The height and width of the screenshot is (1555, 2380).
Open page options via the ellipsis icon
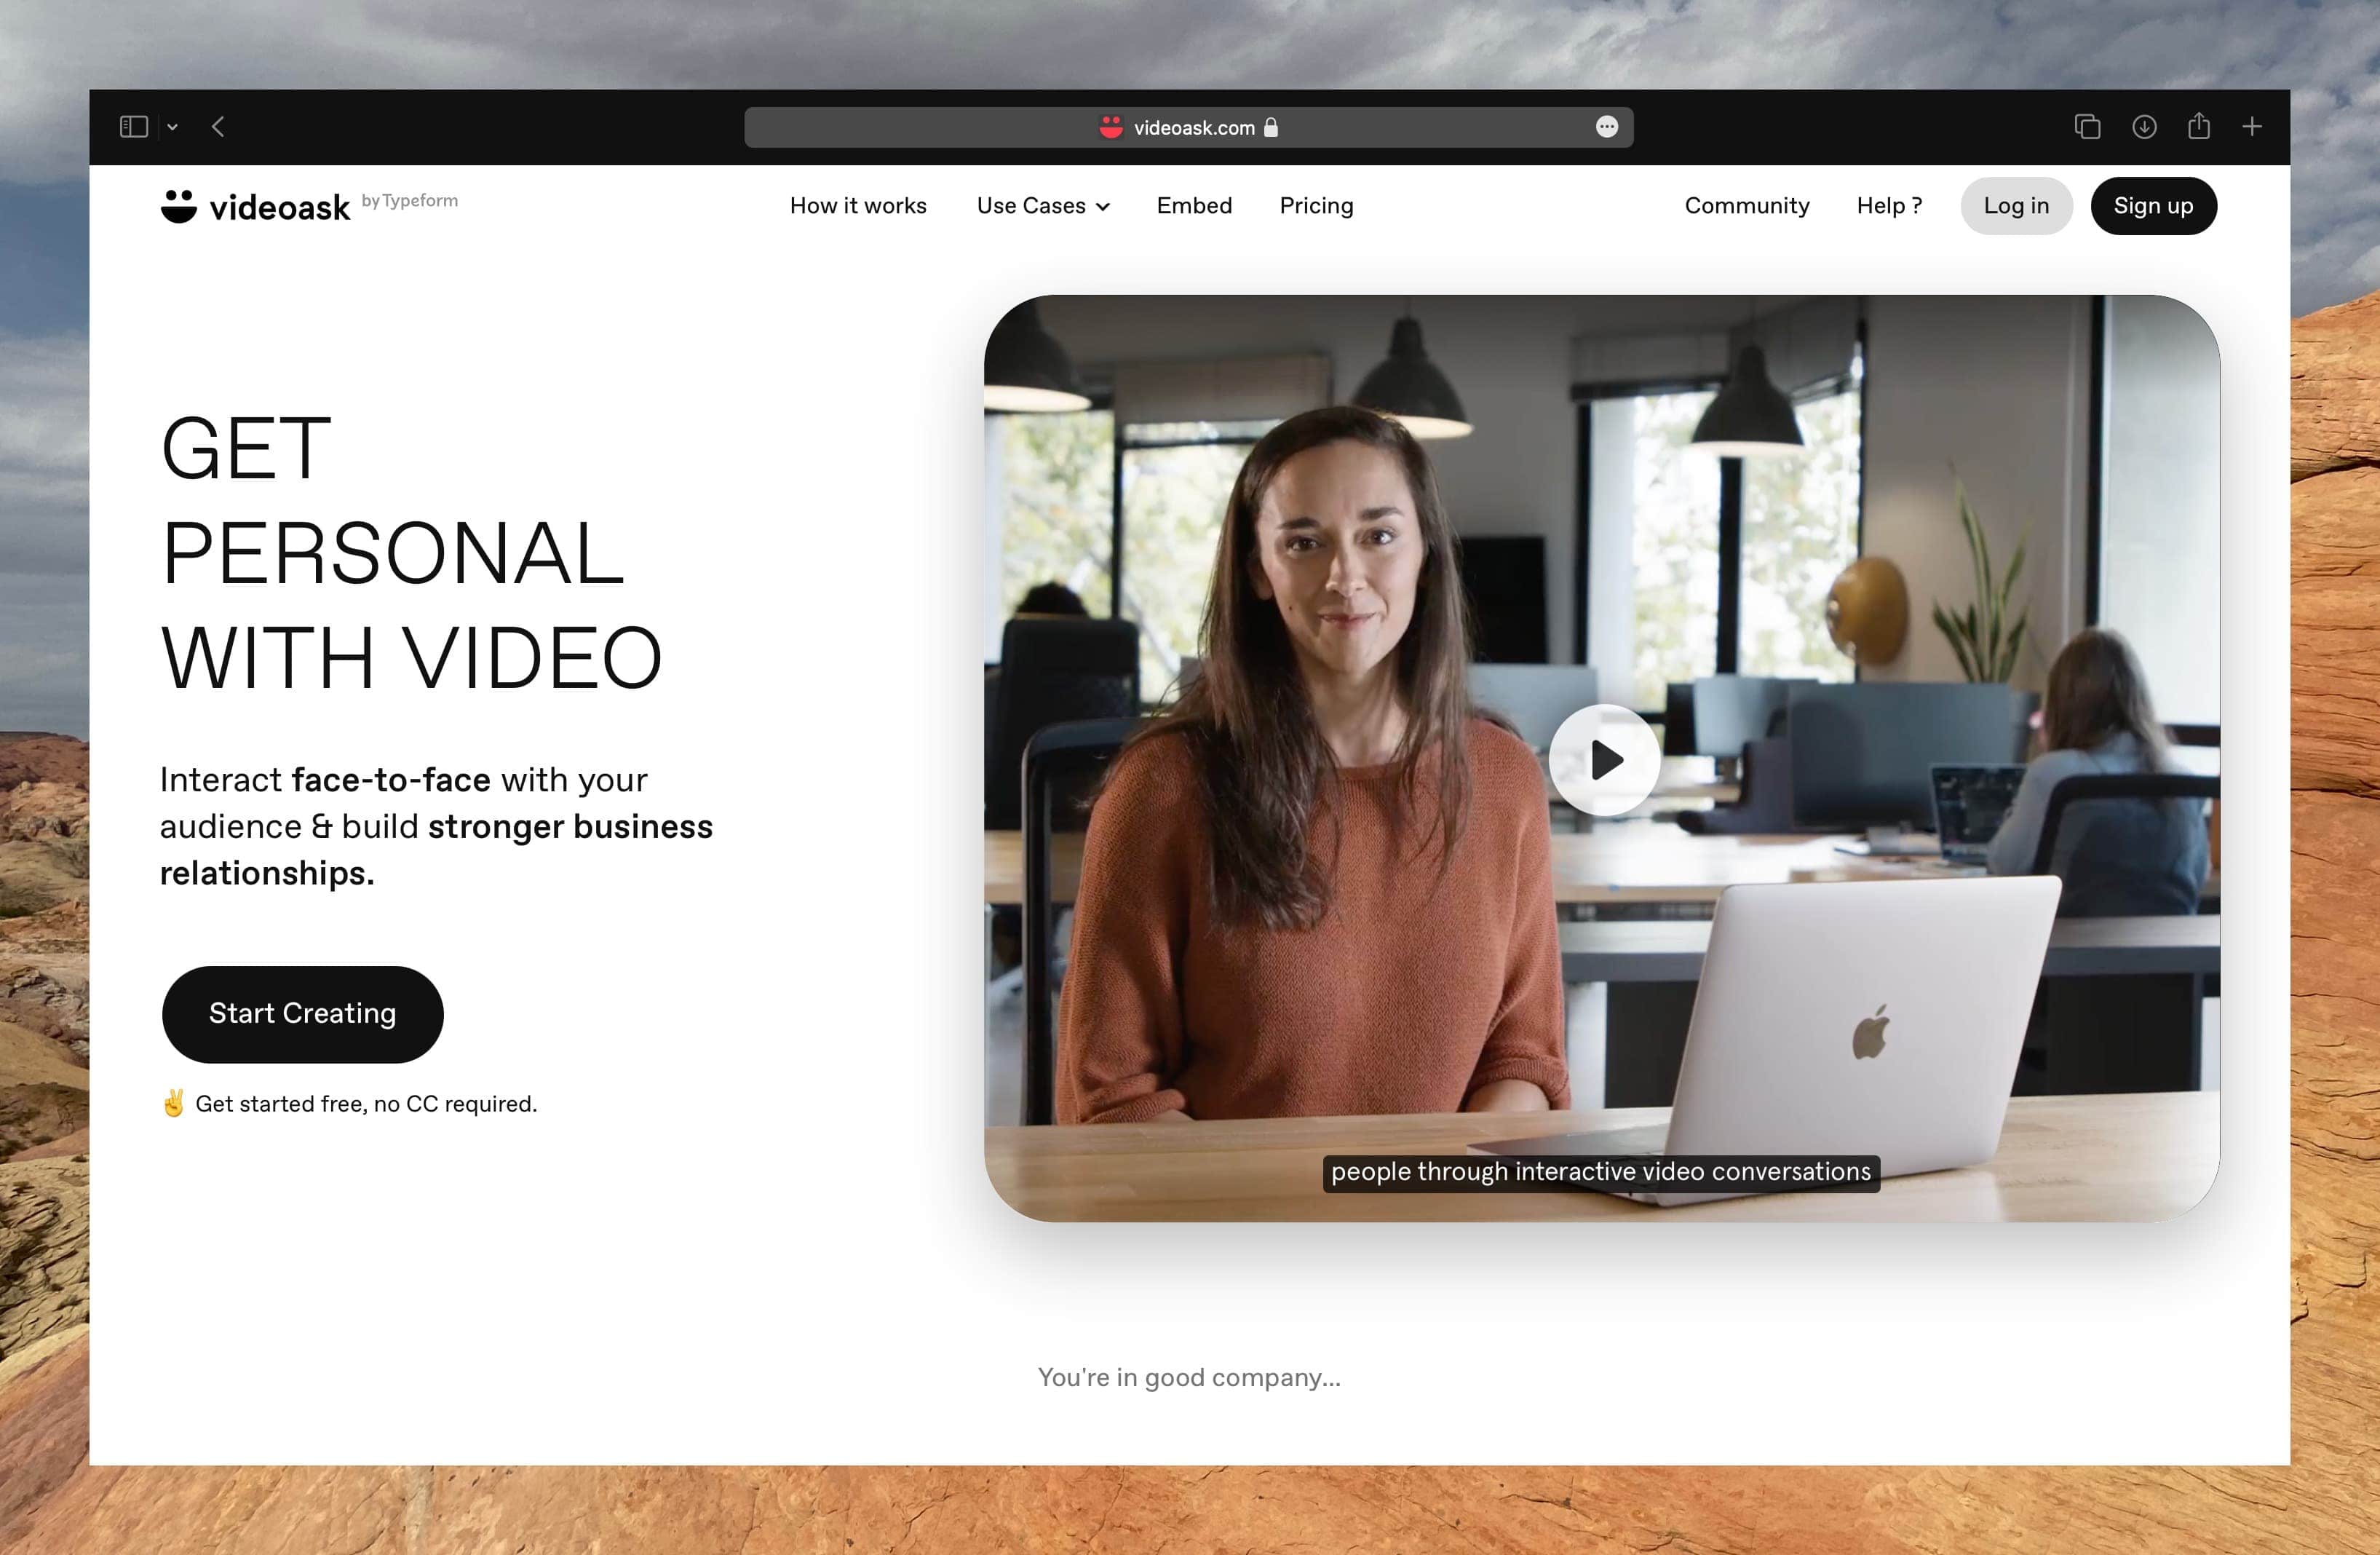1606,127
